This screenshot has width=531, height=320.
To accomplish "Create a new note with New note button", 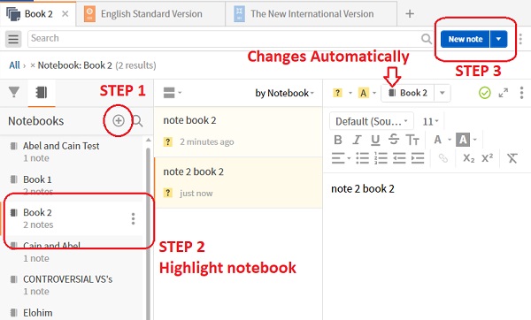I will [x=466, y=39].
